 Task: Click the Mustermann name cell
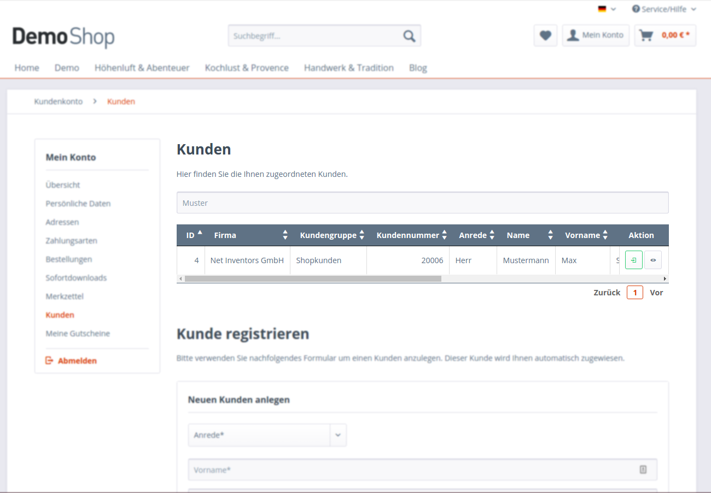526,260
